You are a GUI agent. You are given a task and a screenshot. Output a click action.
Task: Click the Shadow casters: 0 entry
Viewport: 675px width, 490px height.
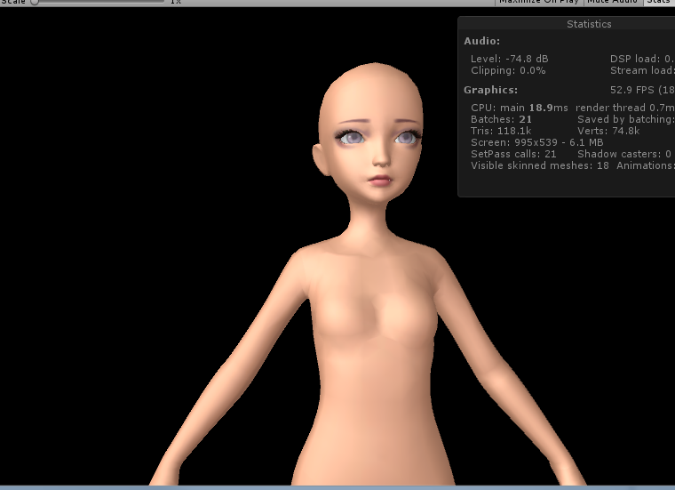[x=624, y=154]
